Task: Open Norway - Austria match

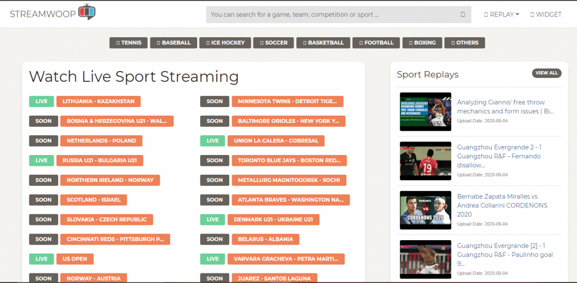Action: (x=94, y=278)
